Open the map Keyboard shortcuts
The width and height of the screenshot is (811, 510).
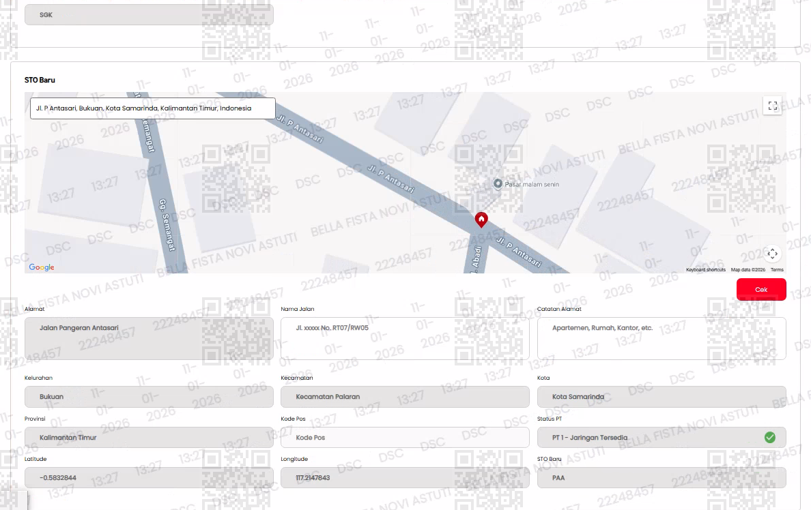[x=705, y=270]
